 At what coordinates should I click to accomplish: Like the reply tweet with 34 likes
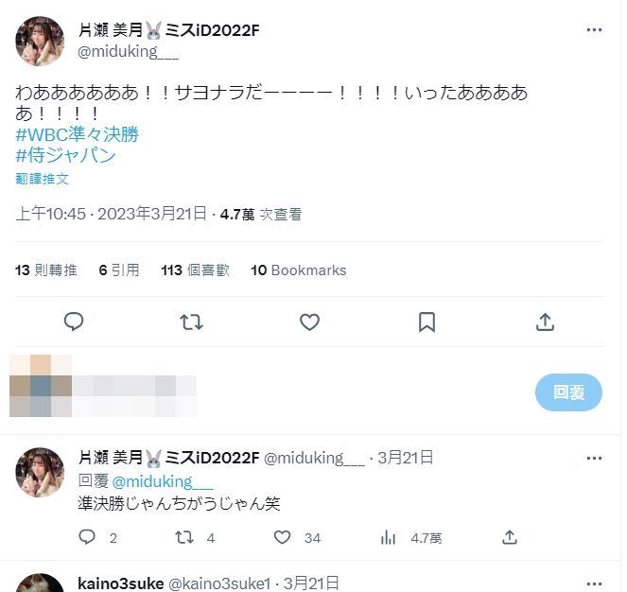pyautogui.click(x=282, y=537)
